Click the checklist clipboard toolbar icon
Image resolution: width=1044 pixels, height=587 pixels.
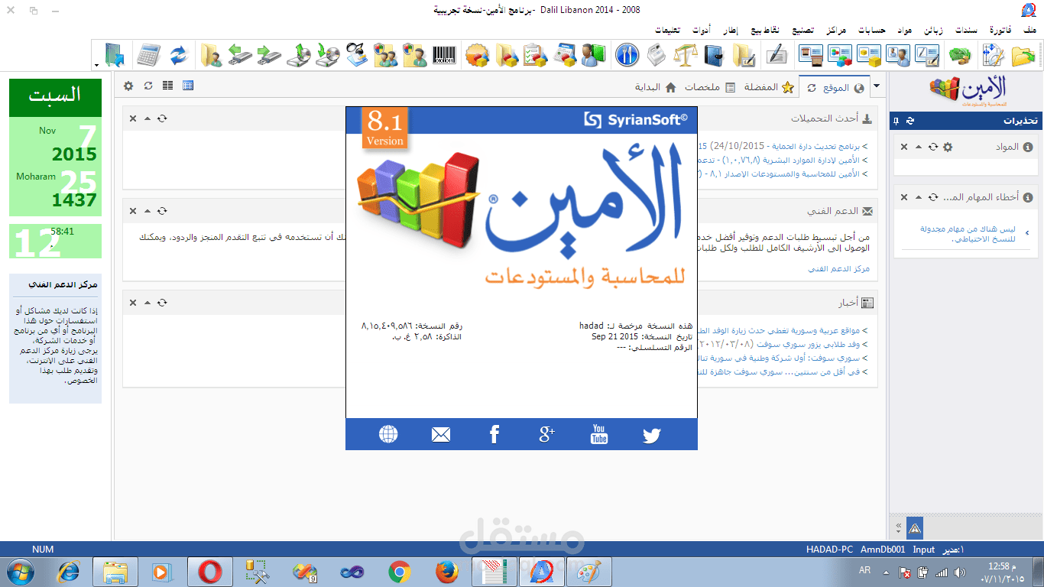point(535,55)
